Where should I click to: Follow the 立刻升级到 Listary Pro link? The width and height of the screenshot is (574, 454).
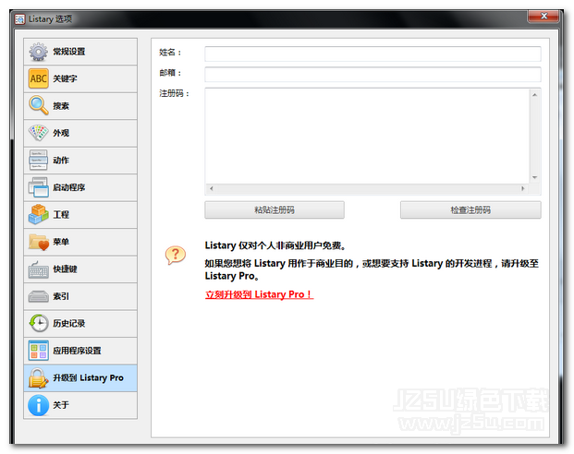pyautogui.click(x=259, y=294)
